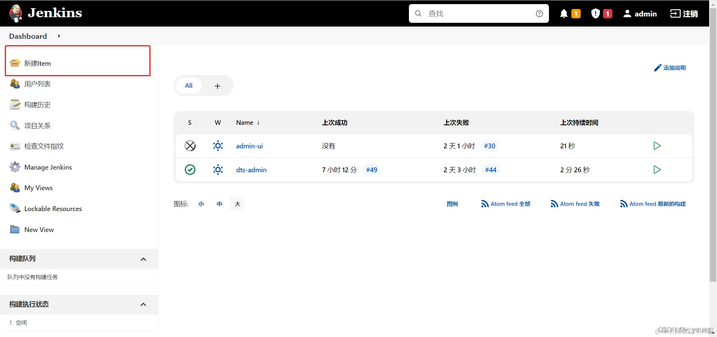
Task: Open the admin-ui job link
Action: click(249, 146)
